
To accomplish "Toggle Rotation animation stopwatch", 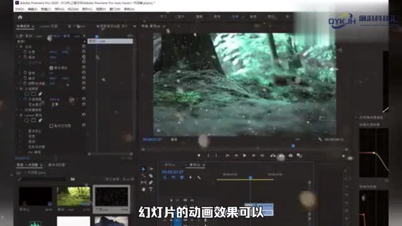I will coord(25,73).
